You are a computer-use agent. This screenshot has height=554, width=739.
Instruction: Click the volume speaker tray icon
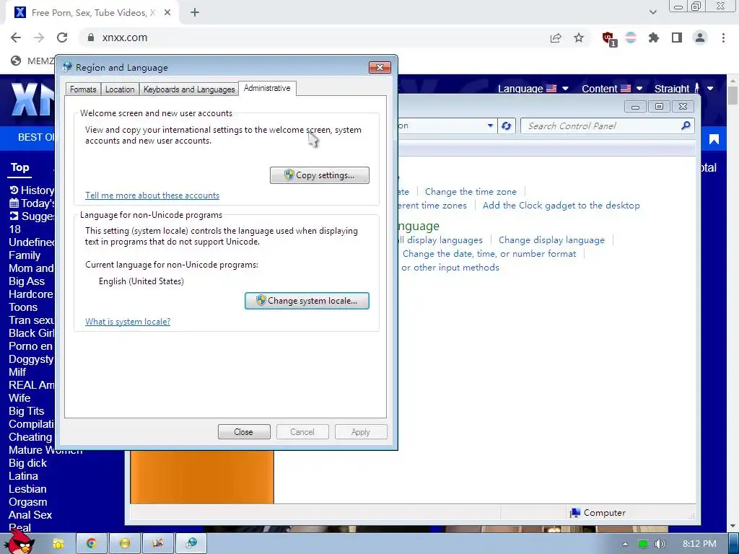660,544
